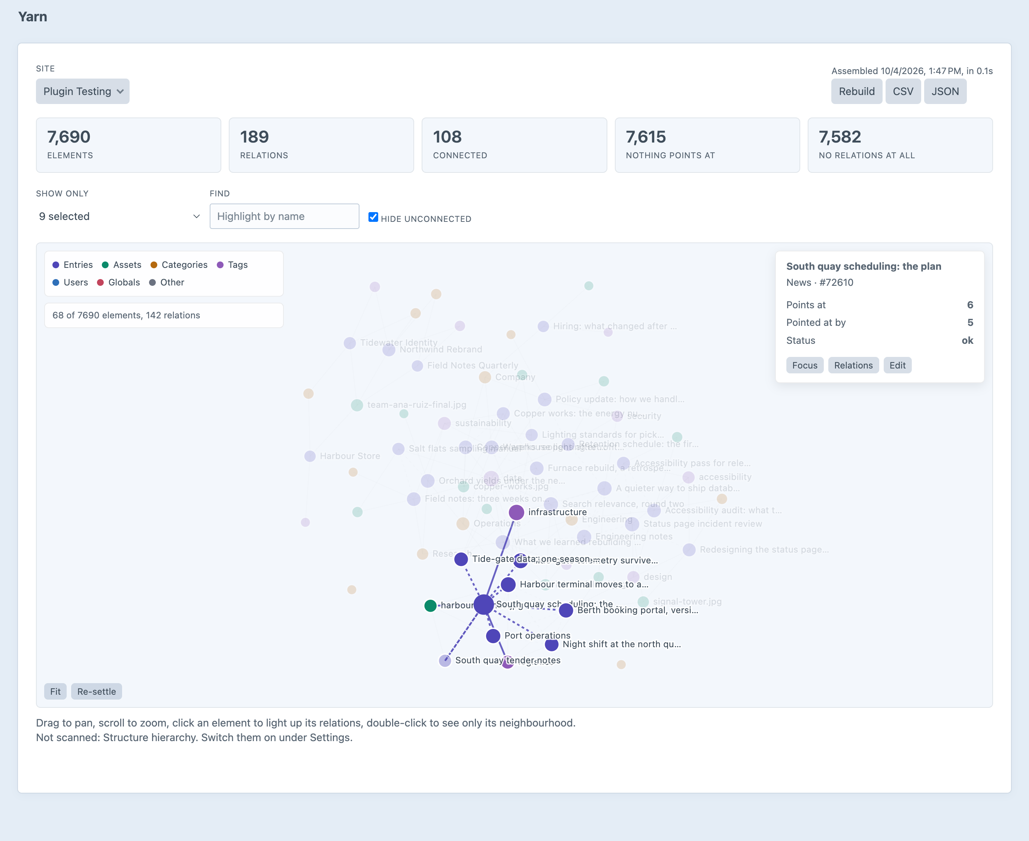Select the large South quay scheduling node
Screen dimensions: 1029x841
coord(483,605)
